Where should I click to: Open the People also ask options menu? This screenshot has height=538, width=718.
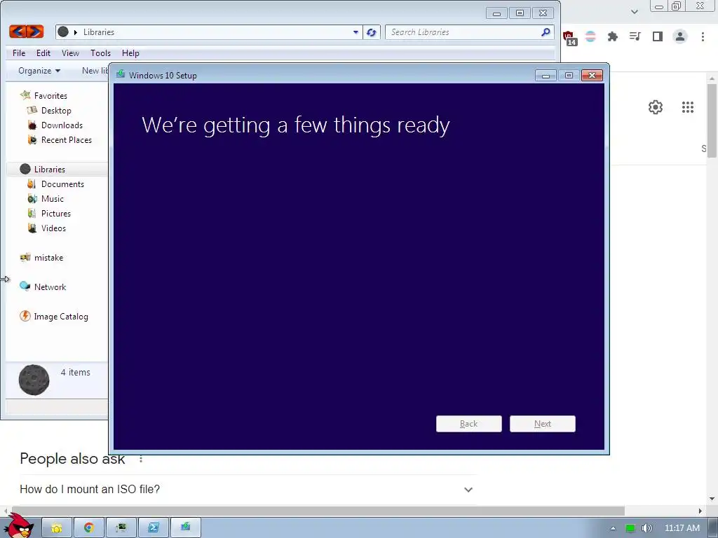point(141,459)
